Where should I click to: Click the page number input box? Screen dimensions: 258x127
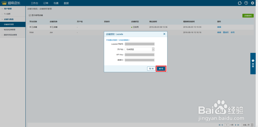tap(227, 125)
